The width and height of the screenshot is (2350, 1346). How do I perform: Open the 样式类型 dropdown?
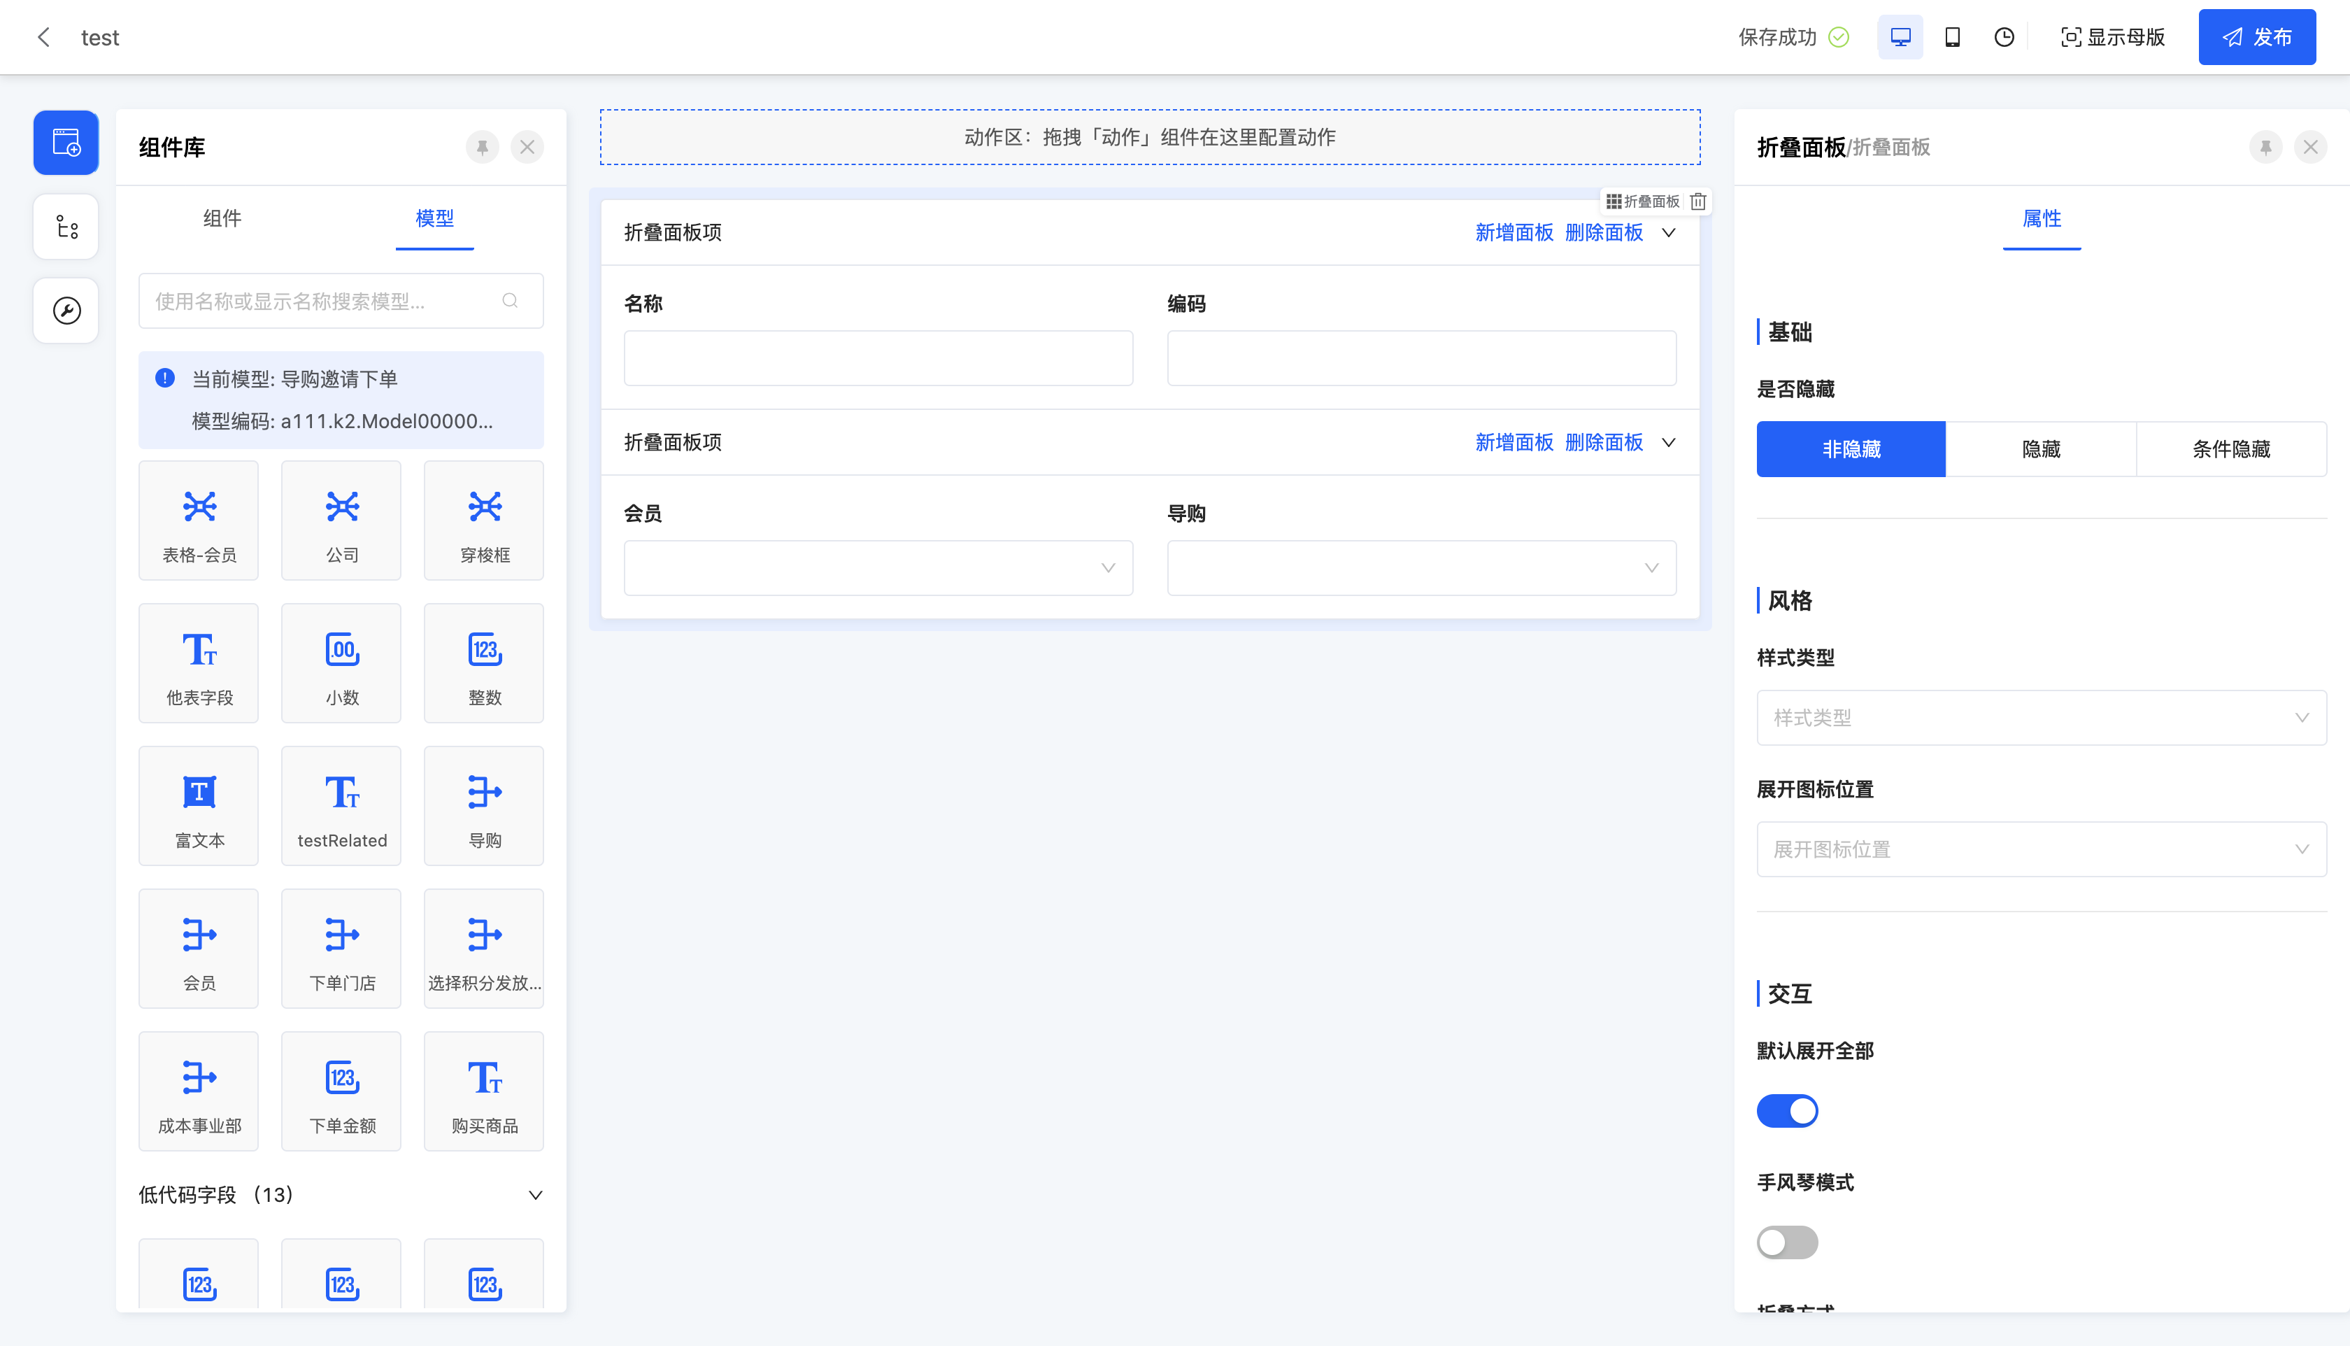(x=2040, y=717)
